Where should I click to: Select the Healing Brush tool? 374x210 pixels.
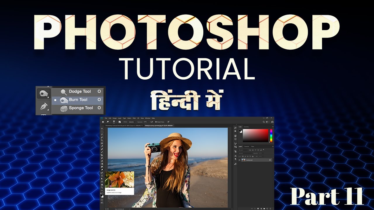[102, 149]
